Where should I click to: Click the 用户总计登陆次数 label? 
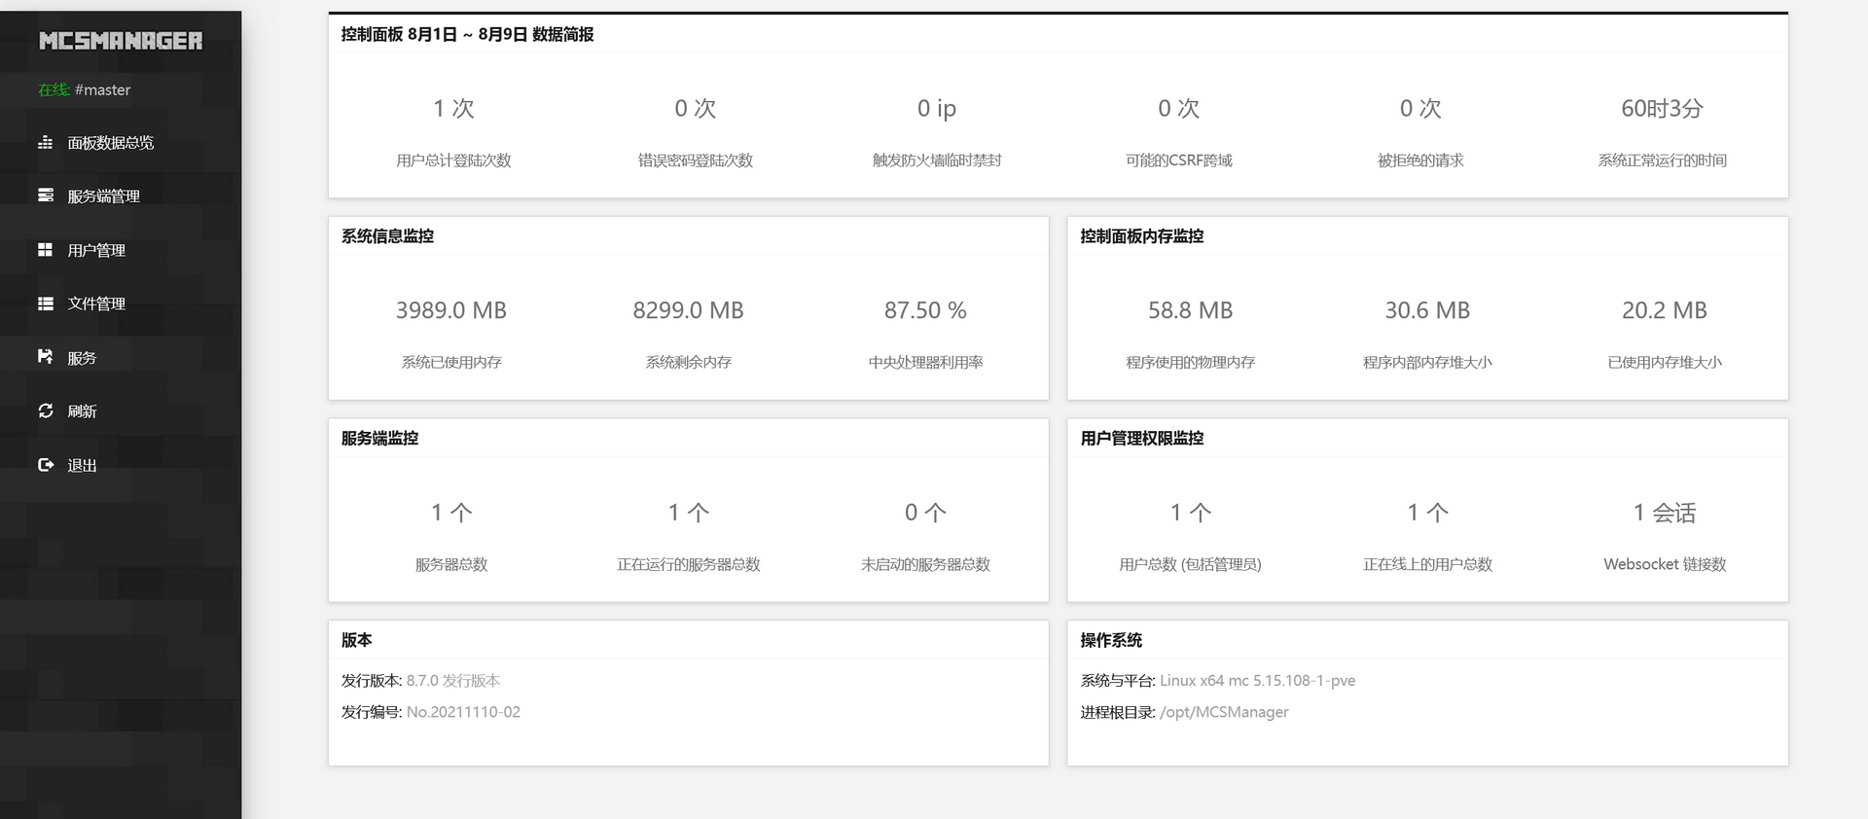click(x=453, y=160)
